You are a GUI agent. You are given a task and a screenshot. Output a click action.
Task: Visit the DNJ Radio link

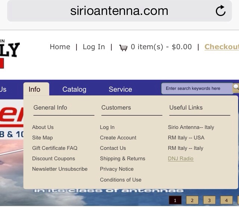click(x=181, y=158)
